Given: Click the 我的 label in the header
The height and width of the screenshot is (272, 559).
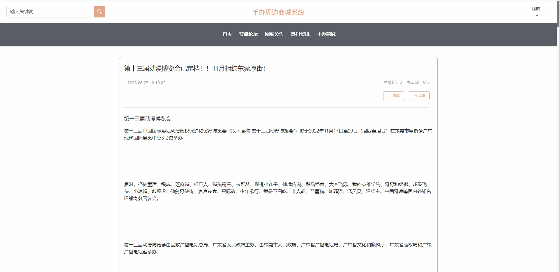Looking at the screenshot, I should point(536,9).
